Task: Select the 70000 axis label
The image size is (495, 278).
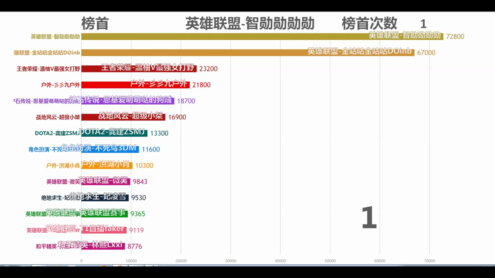Action: point(430,260)
